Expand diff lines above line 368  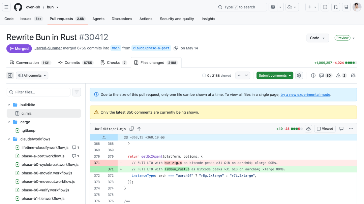104,137
